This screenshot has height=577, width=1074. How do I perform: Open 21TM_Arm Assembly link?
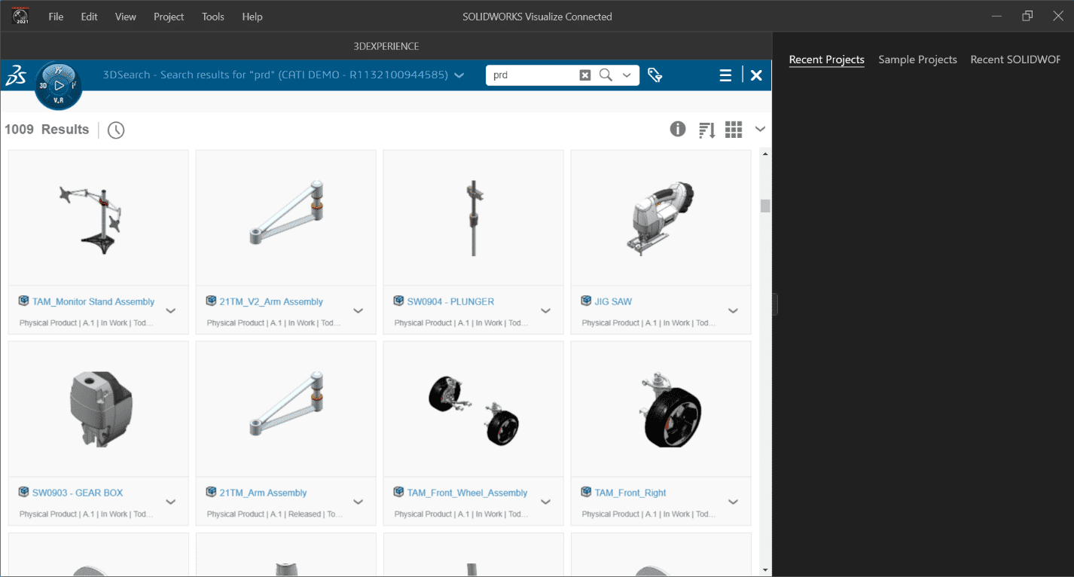click(264, 493)
